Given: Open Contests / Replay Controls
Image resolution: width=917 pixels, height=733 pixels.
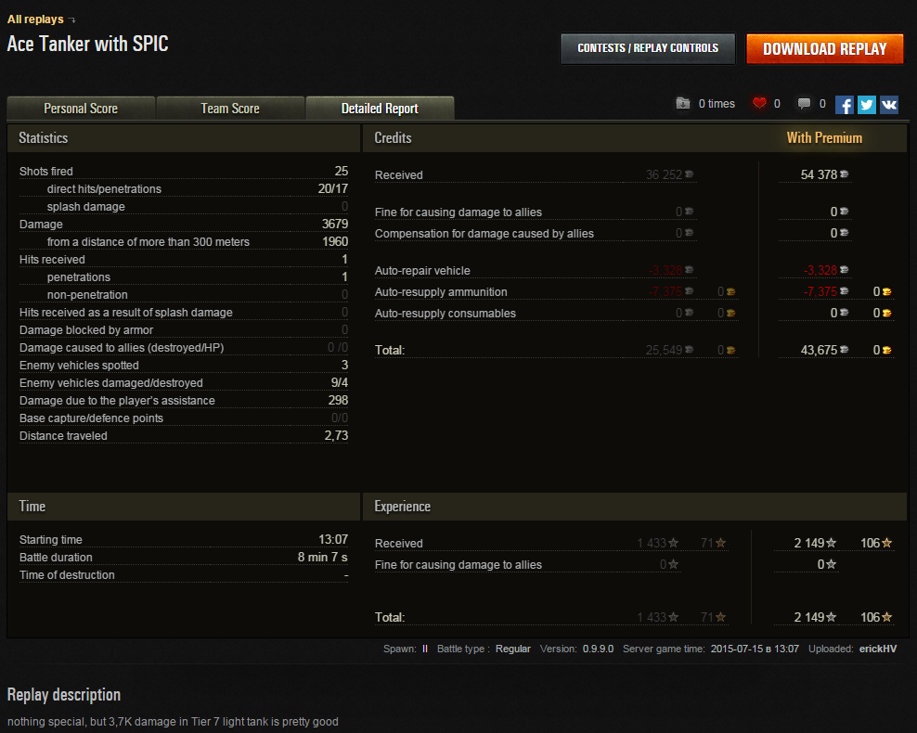Looking at the screenshot, I should (x=648, y=48).
